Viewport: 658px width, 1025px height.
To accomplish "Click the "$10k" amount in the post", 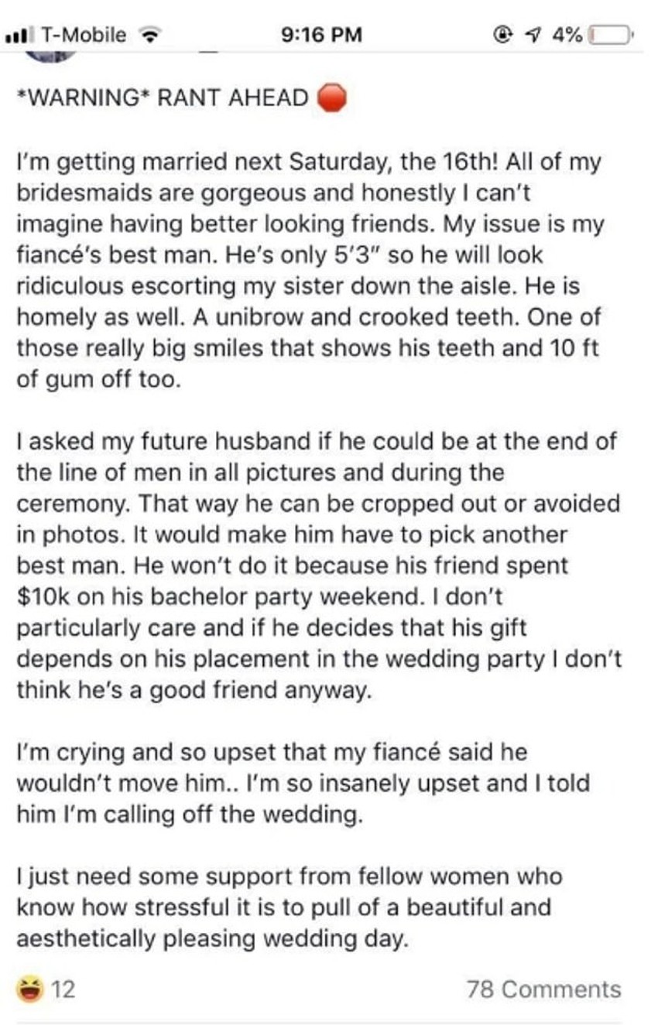I will pyautogui.click(x=41, y=596).
